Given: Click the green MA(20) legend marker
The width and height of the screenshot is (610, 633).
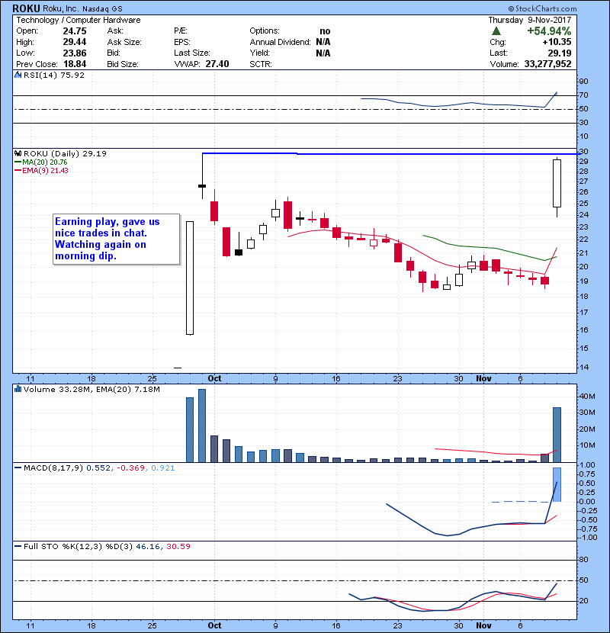Looking at the screenshot, I should click(x=17, y=162).
